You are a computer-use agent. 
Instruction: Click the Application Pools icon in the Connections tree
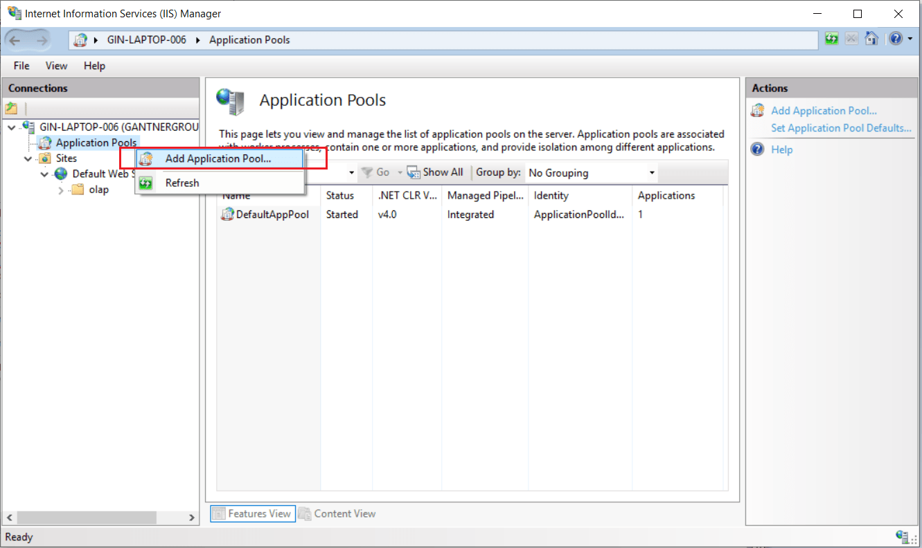pos(45,143)
